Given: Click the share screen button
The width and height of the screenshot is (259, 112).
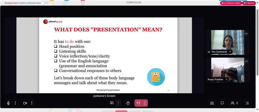Looking at the screenshot, I should tap(112, 103).
